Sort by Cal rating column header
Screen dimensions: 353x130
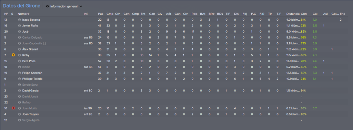pos(315,14)
